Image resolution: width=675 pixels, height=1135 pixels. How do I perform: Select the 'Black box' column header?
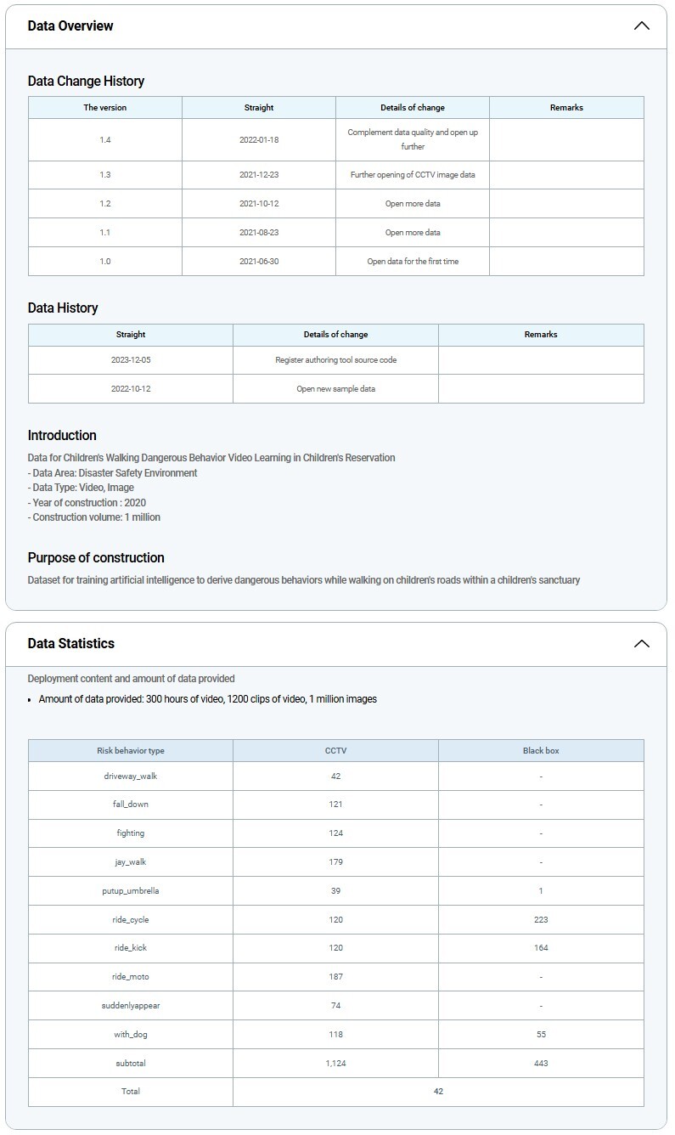click(541, 750)
